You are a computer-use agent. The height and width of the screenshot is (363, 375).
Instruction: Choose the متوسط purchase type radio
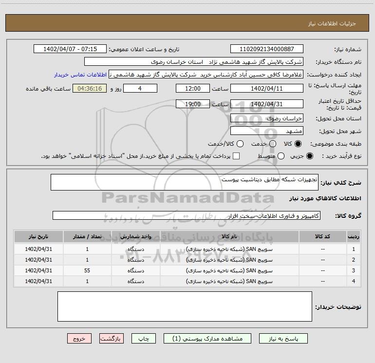tap(281, 156)
